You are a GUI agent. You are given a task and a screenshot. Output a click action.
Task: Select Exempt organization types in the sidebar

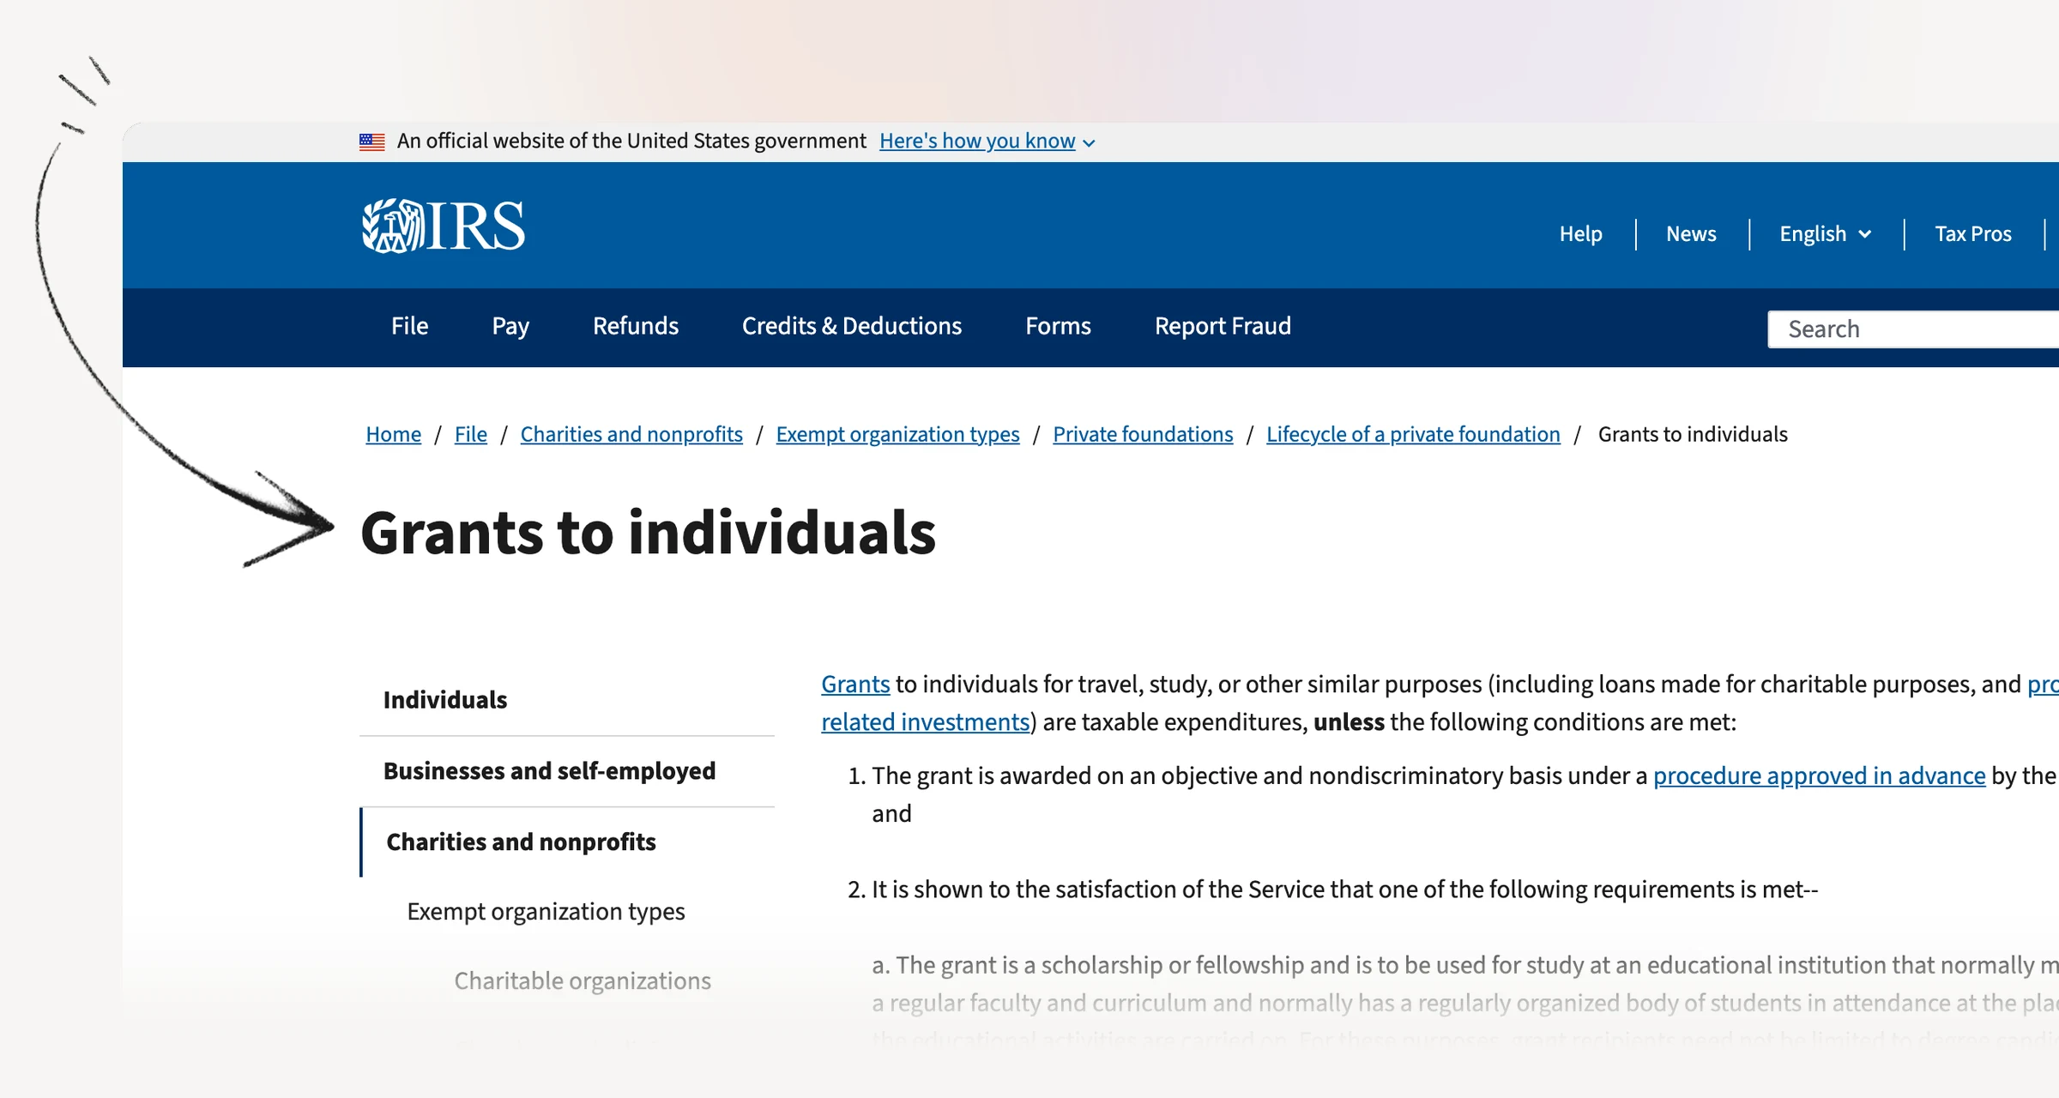(x=546, y=911)
